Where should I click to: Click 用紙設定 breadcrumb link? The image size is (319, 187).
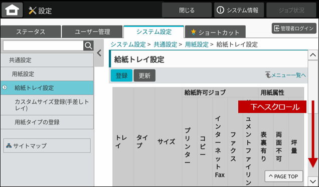pyautogui.click(x=197, y=44)
